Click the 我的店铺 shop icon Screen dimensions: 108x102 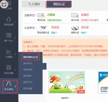pos(9,67)
